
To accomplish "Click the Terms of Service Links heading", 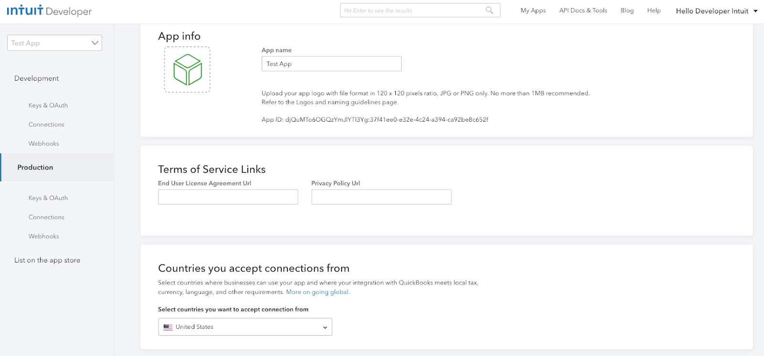I will click(212, 169).
